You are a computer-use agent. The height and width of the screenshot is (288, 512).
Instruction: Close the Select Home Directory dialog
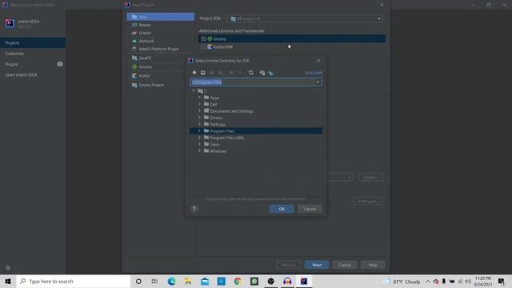[318, 61]
